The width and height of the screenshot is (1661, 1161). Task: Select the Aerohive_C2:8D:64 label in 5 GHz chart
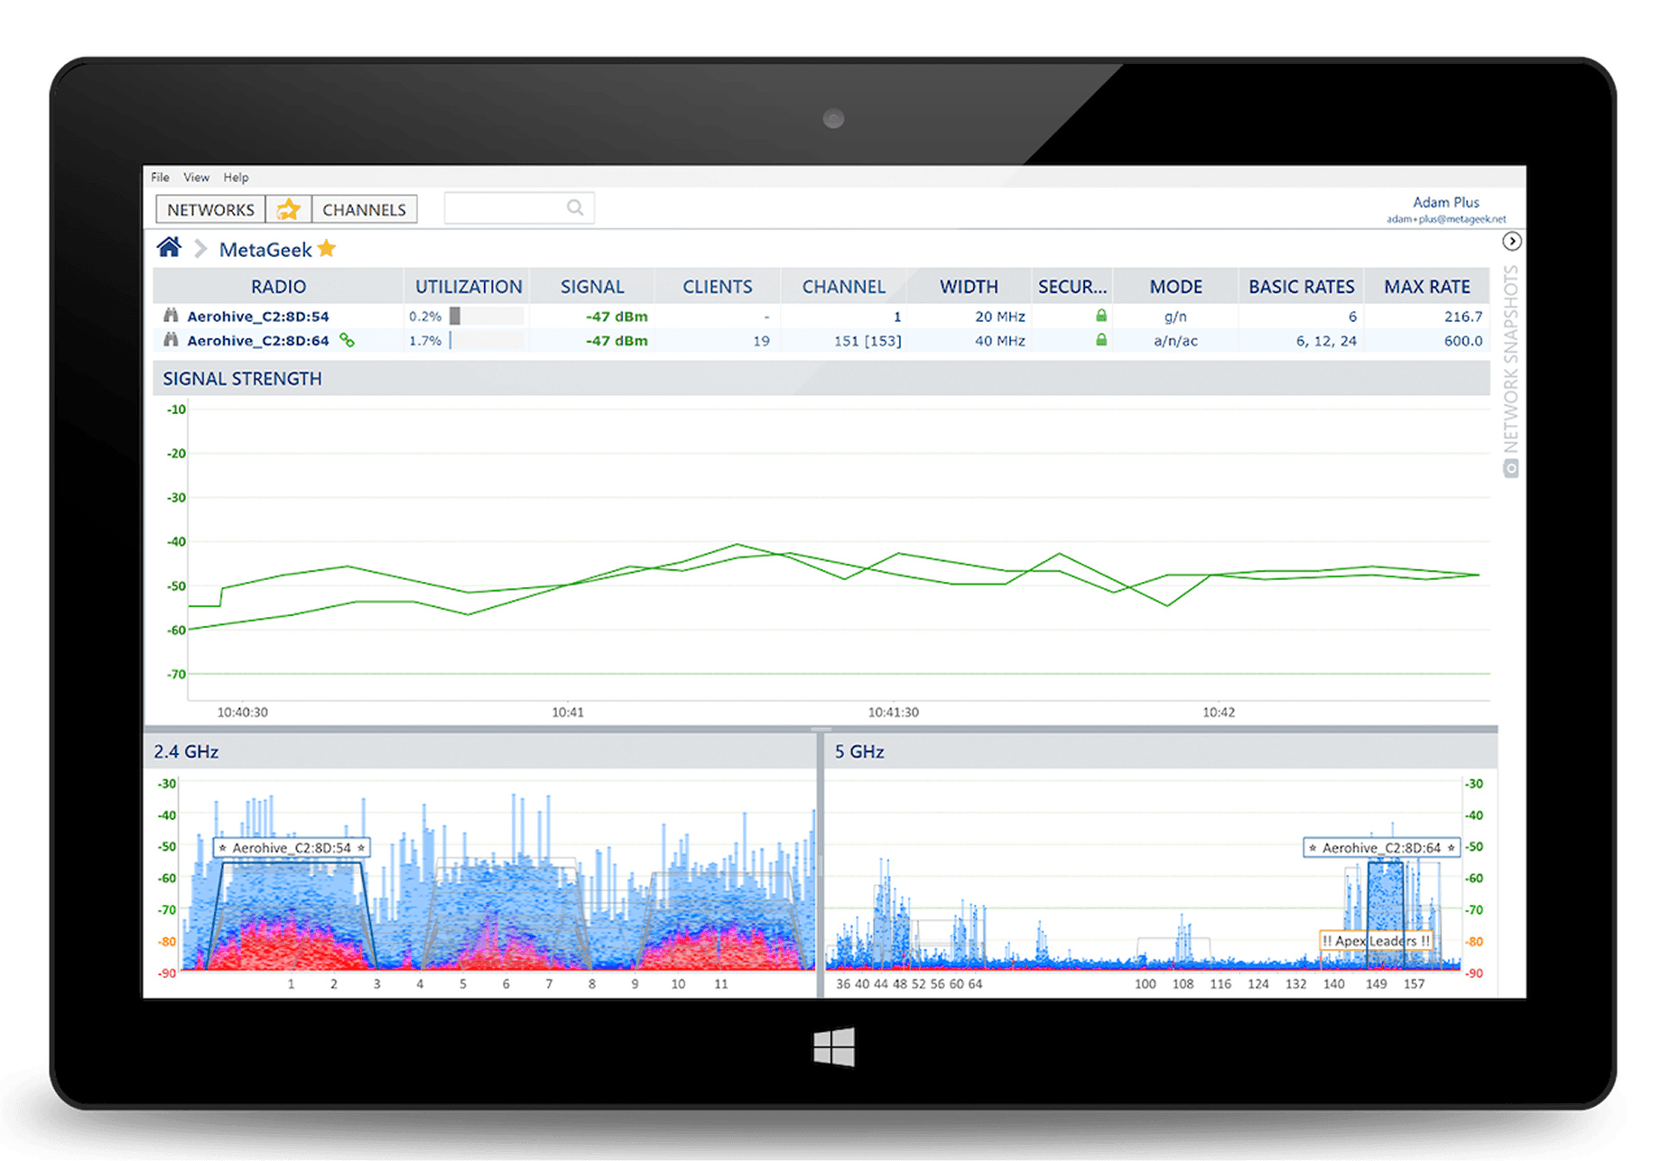pos(1382,848)
